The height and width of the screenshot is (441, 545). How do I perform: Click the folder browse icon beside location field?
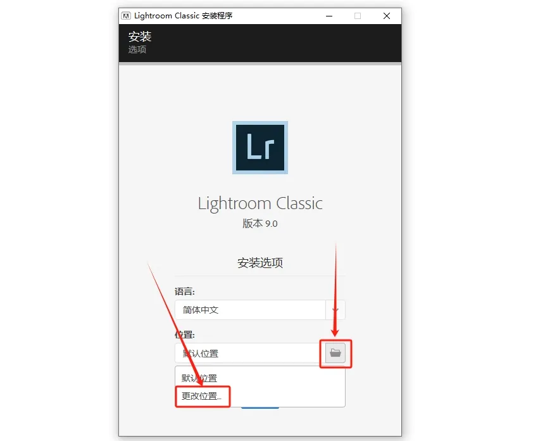point(335,353)
